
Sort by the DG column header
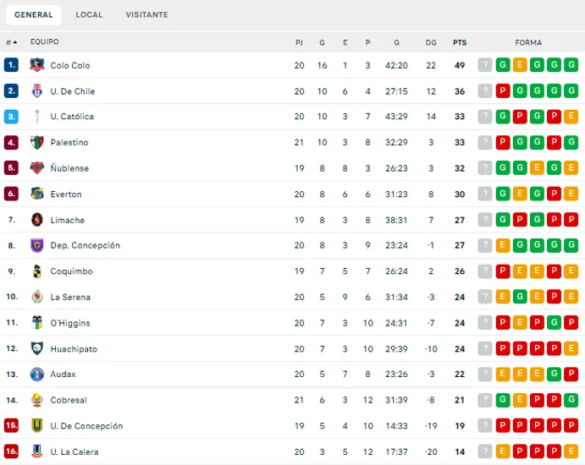(431, 42)
